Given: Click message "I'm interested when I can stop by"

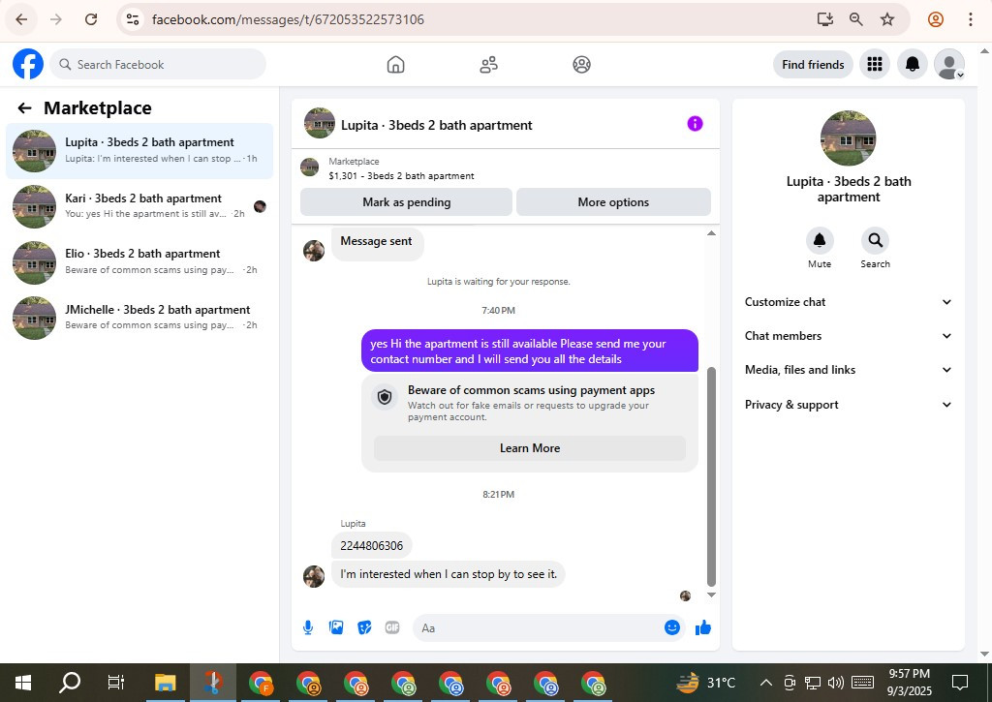Looking at the screenshot, I should [x=449, y=574].
